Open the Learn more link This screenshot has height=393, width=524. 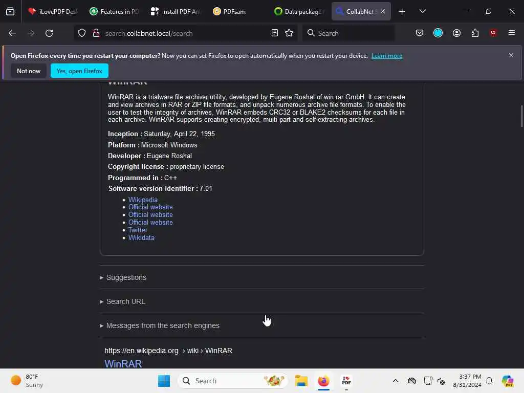click(387, 56)
